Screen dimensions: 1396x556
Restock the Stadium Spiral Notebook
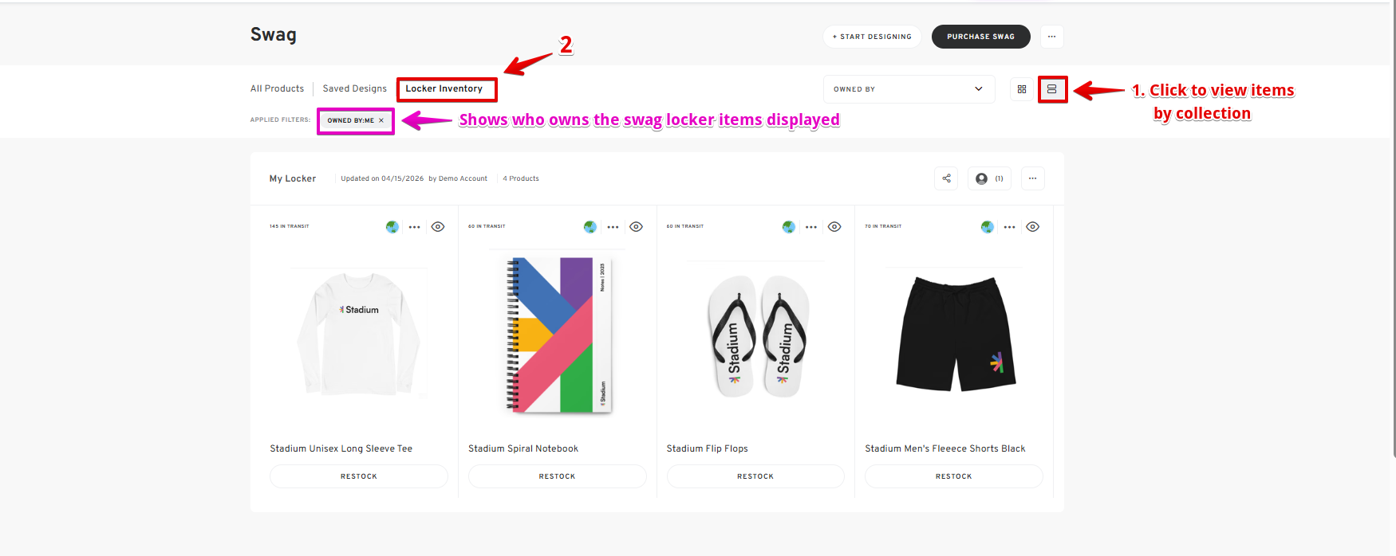[x=557, y=476]
